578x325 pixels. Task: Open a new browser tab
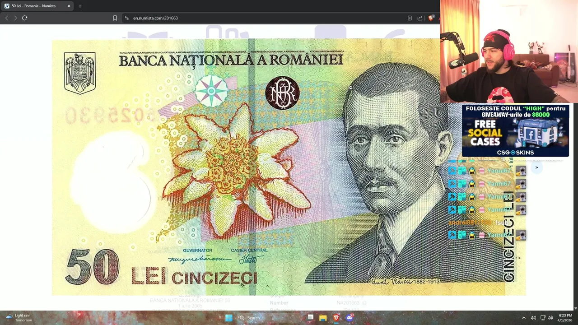80,6
